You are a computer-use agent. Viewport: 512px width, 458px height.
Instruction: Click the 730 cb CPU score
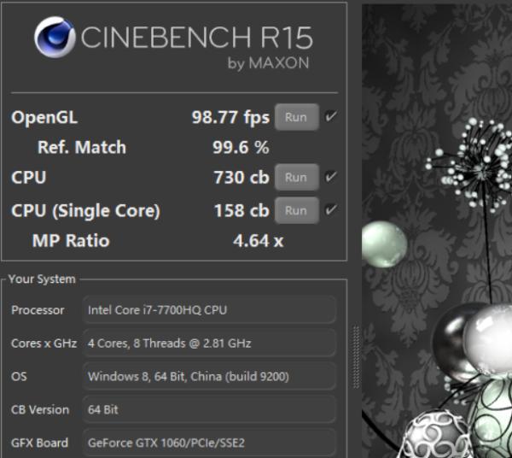pyautogui.click(x=241, y=178)
